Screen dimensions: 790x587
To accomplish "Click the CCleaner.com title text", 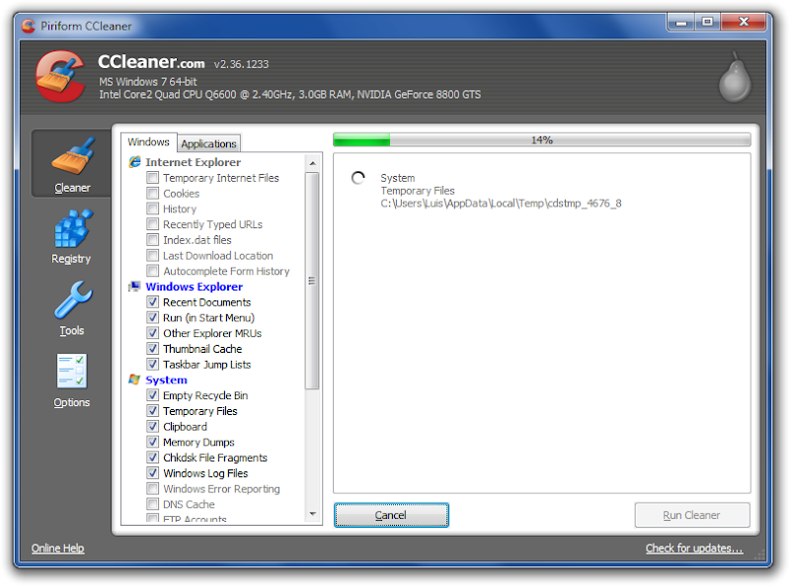I will [151, 61].
